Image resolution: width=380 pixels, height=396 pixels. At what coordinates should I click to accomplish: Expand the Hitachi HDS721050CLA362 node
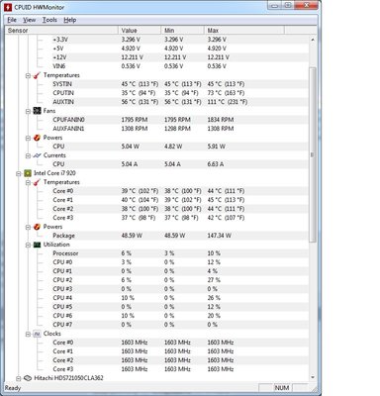coord(19,378)
